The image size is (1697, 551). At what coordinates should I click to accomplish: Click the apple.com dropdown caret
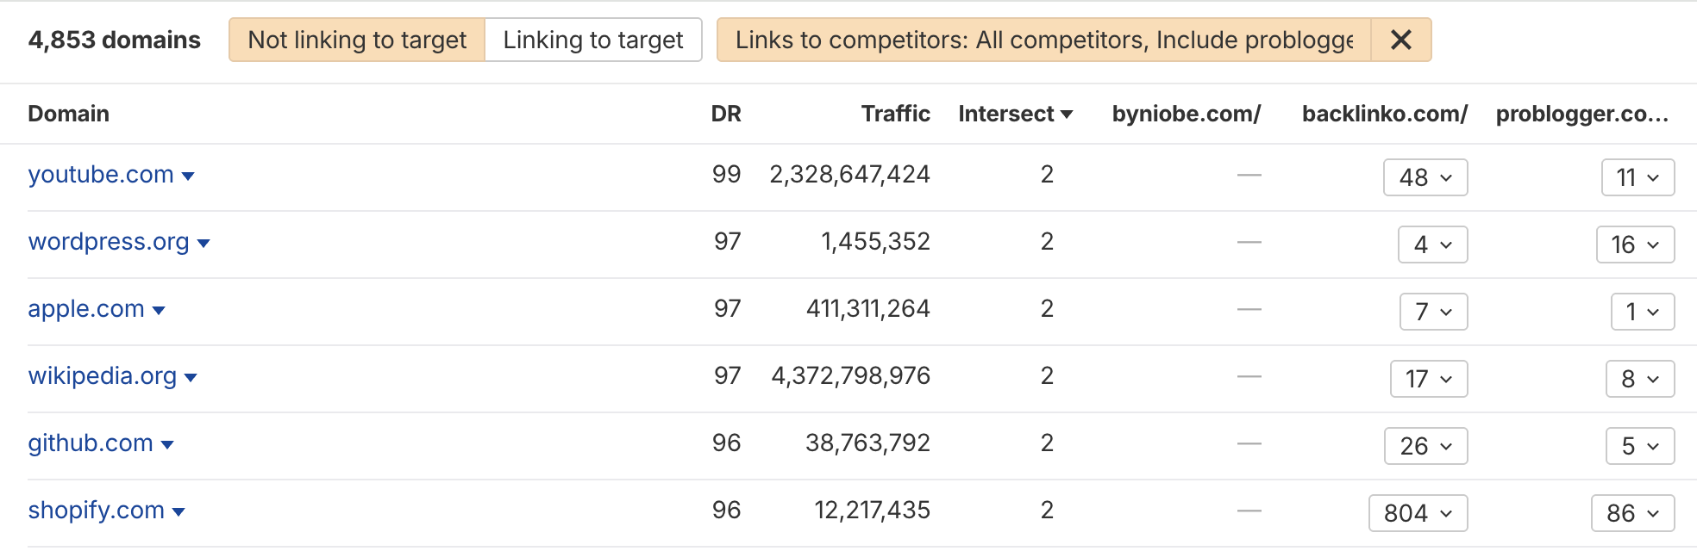[x=159, y=311]
